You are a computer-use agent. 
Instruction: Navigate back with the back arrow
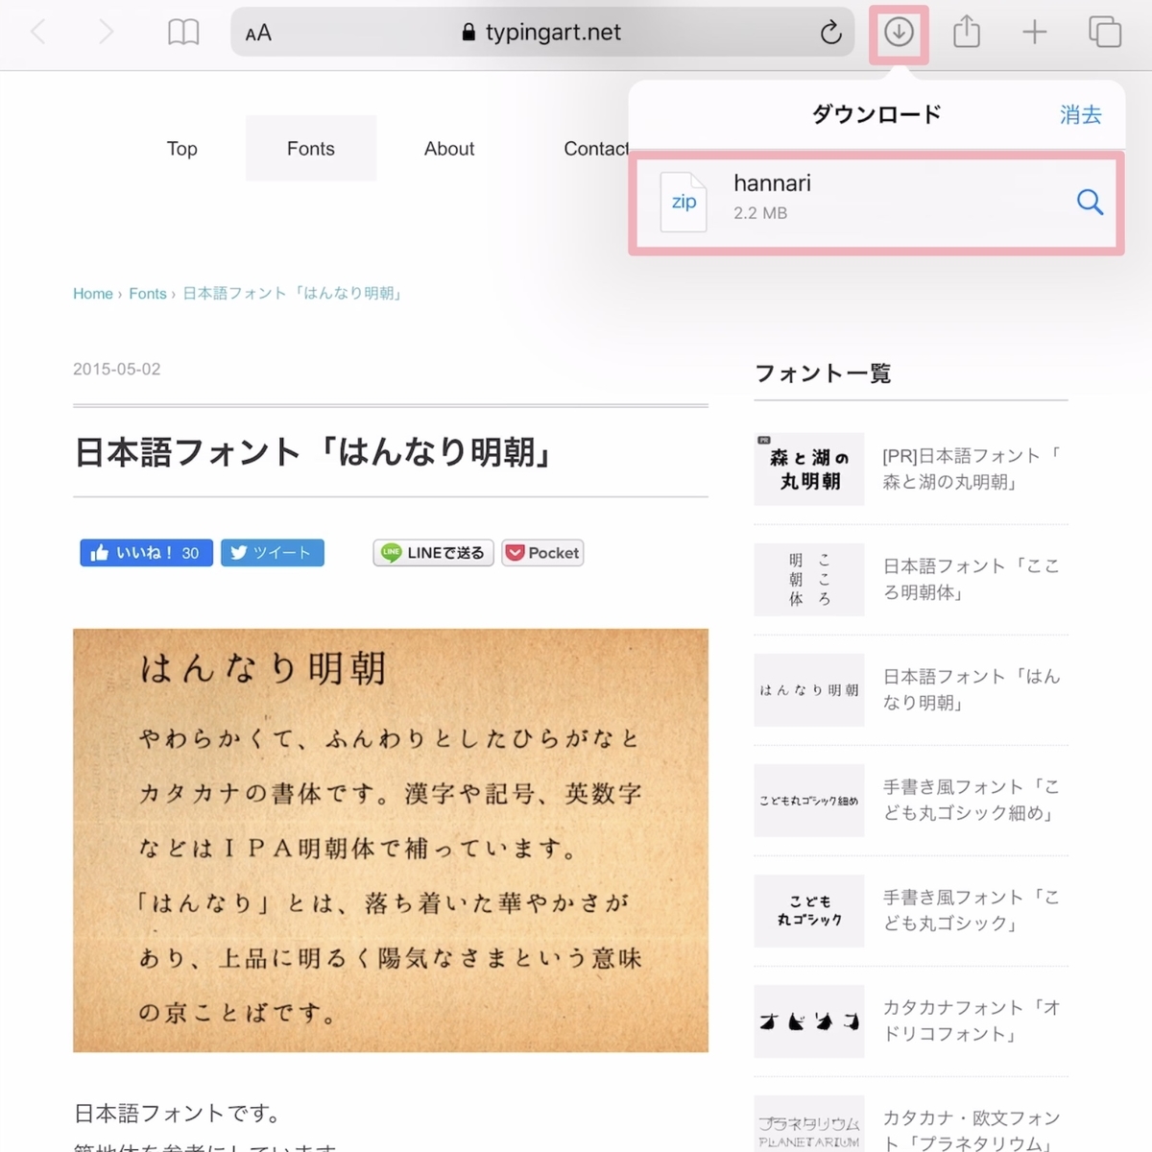[38, 32]
